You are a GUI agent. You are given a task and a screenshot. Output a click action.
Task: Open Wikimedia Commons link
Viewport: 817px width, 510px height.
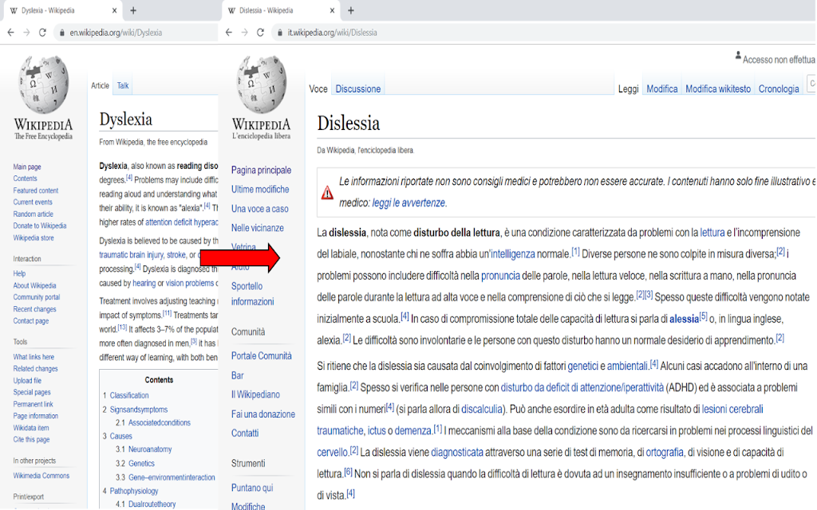tap(41, 476)
